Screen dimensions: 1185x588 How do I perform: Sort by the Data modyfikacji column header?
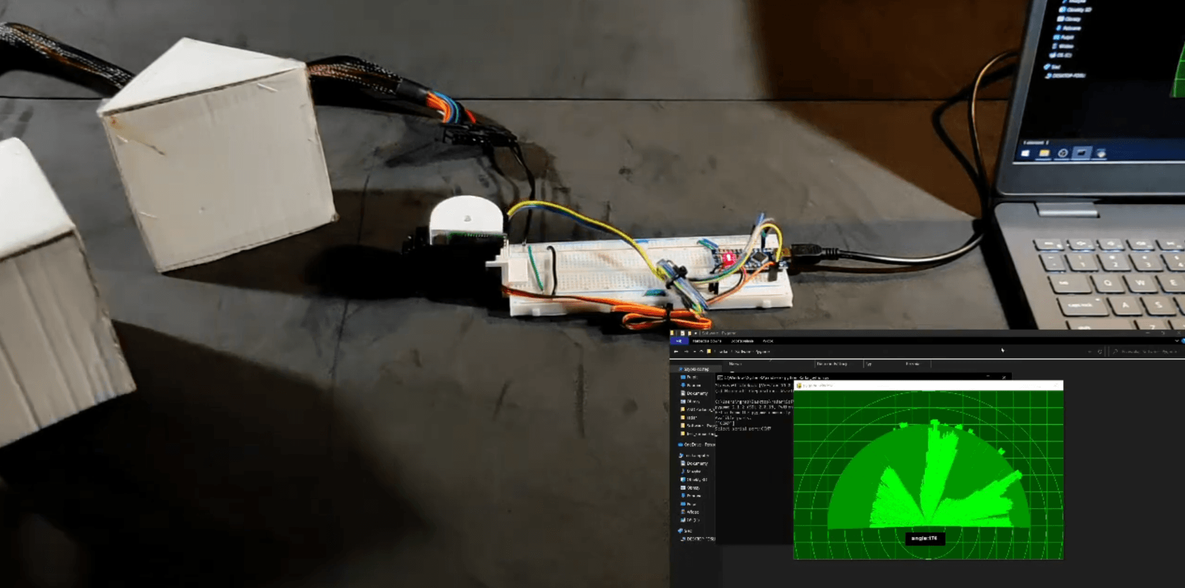tap(831, 364)
